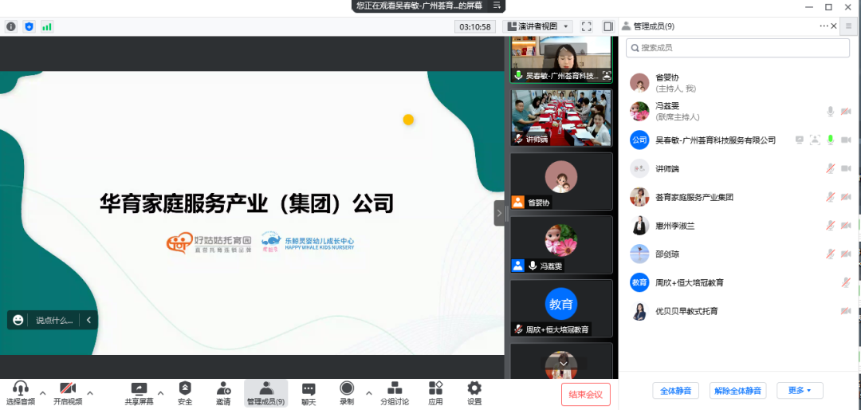Turn on video with 开启视频
The image size is (861, 410).
point(68,393)
